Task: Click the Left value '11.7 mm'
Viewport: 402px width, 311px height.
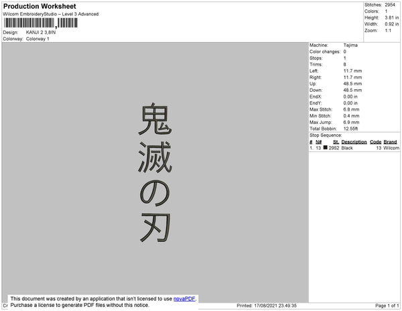Action: [x=352, y=71]
